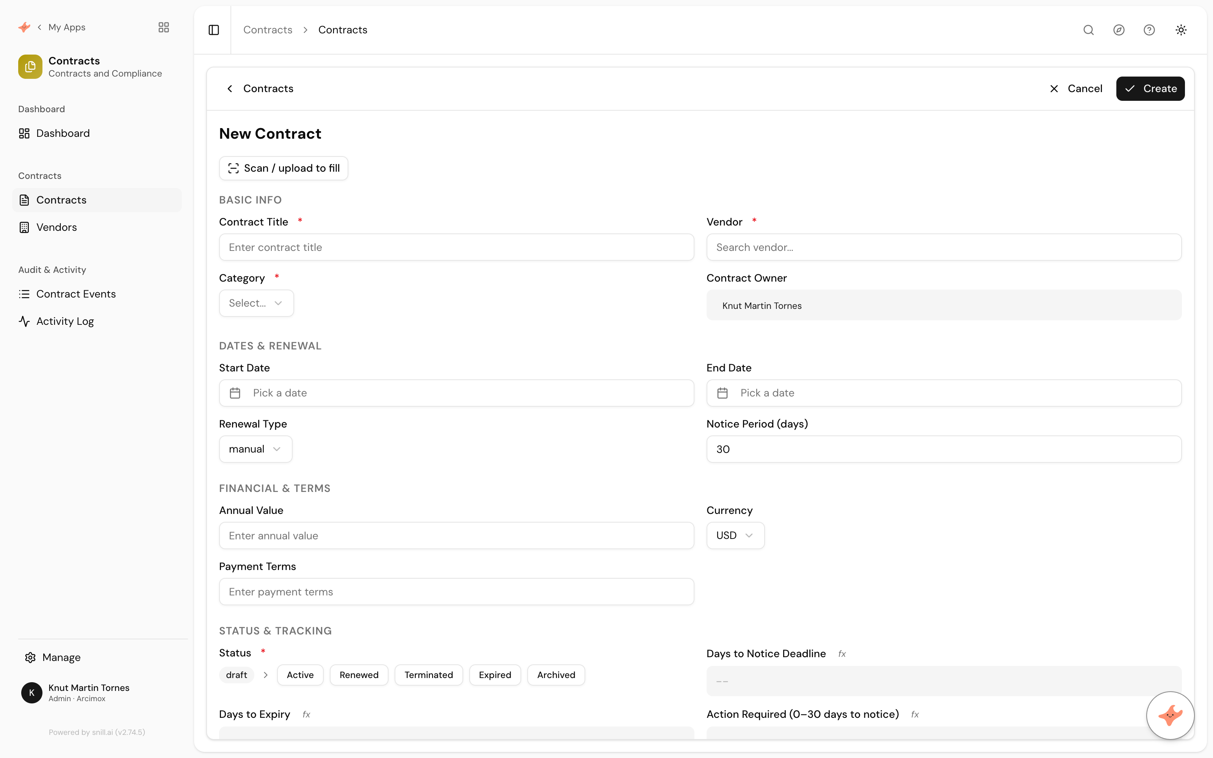Toggle the sidebar panel icon
The height and width of the screenshot is (758, 1213).
213,30
